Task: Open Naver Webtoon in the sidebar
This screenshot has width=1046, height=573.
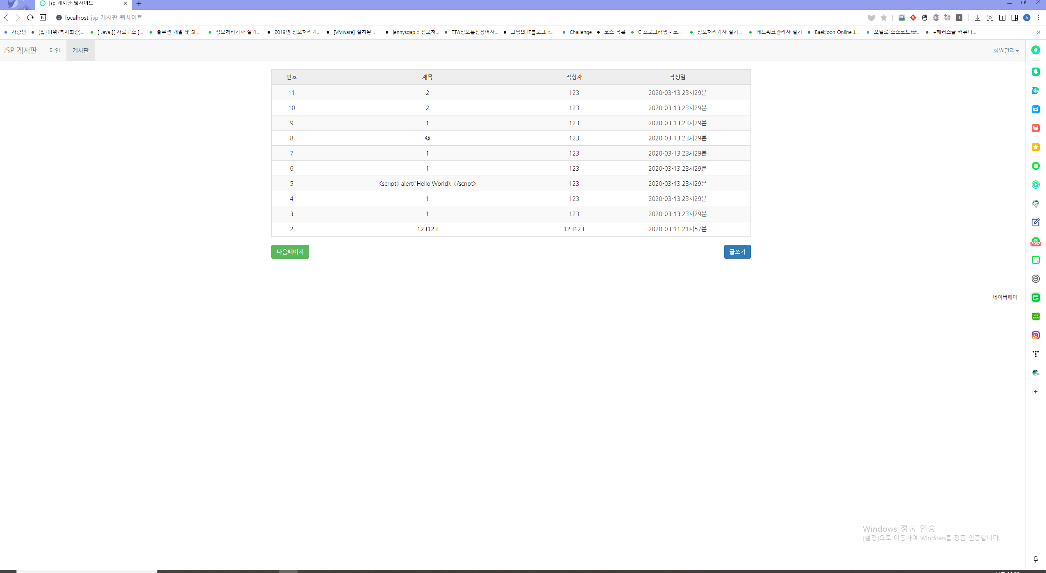Action: [1036, 316]
